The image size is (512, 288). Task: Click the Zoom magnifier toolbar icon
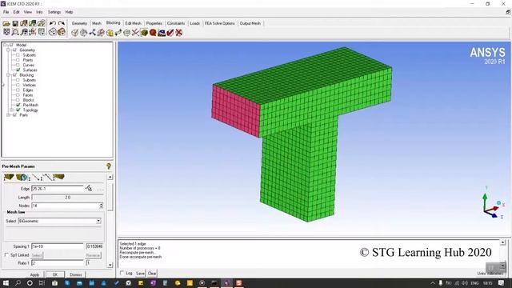coord(15,32)
